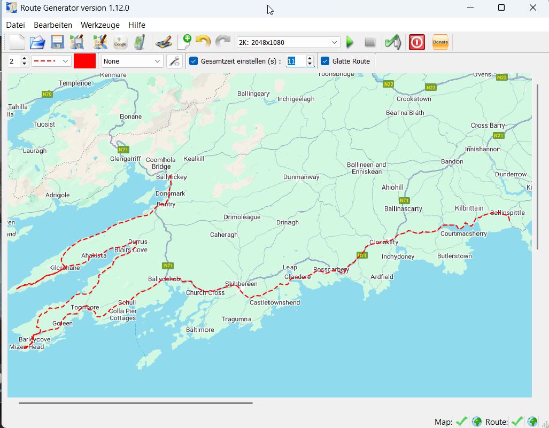Screen dimensions: 549x428
Task: Start route playback with green play button
Action: [350, 42]
